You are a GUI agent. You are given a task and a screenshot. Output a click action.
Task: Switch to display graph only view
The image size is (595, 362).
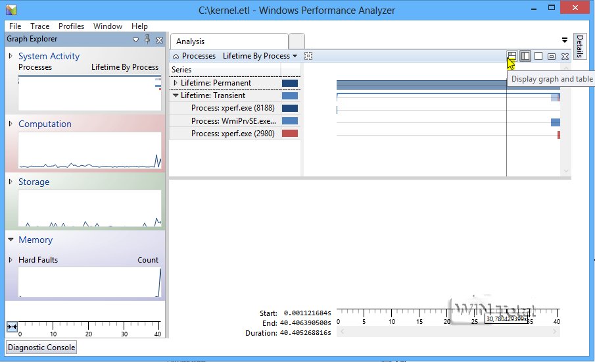(525, 57)
